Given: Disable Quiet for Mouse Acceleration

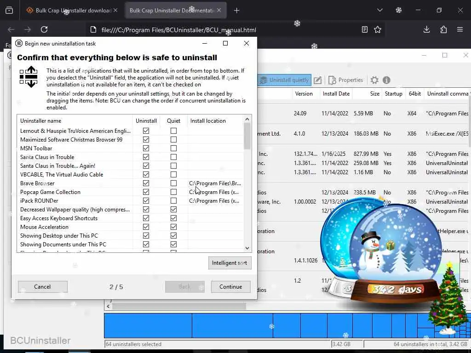Looking at the screenshot, I should point(173,227).
